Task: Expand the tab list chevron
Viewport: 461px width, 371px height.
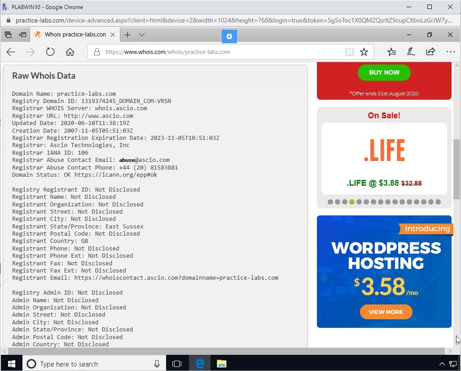Action: (142, 35)
